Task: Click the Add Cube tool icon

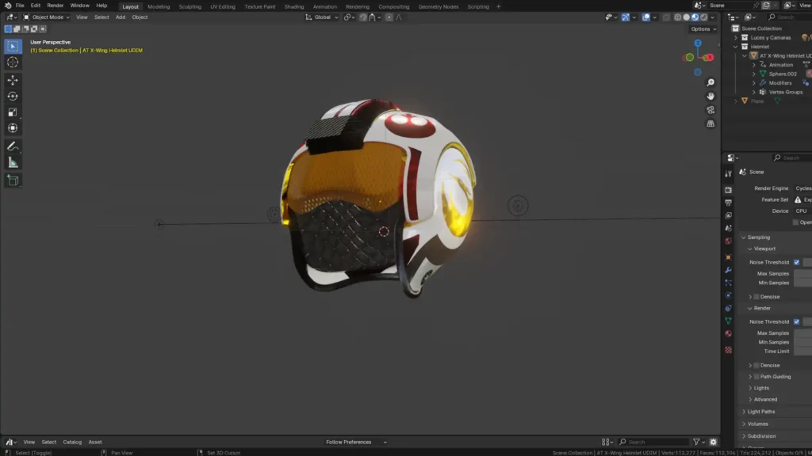Action: 13,180
